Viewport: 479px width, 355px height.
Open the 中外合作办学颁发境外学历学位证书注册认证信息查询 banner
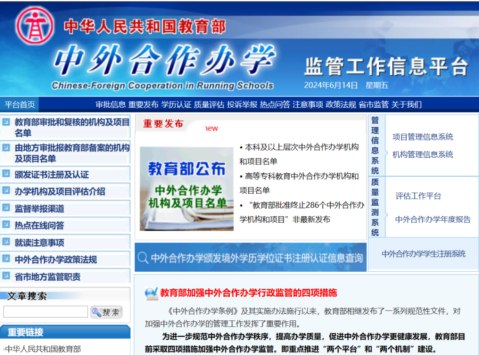[x=251, y=257]
